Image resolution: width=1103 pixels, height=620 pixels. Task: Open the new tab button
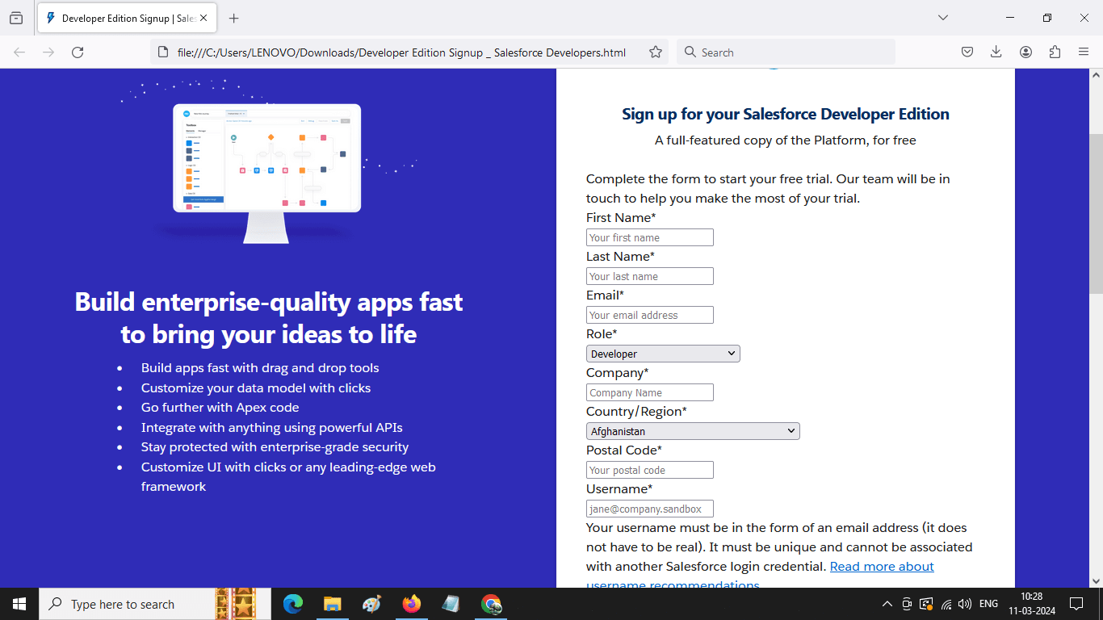pyautogui.click(x=234, y=18)
